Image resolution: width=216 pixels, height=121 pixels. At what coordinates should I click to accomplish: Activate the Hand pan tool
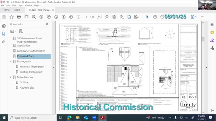[x=155, y=17]
